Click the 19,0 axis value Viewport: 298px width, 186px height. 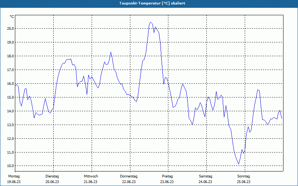tap(10, 42)
